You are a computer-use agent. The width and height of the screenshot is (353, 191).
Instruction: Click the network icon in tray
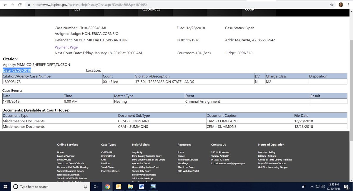point(317,187)
